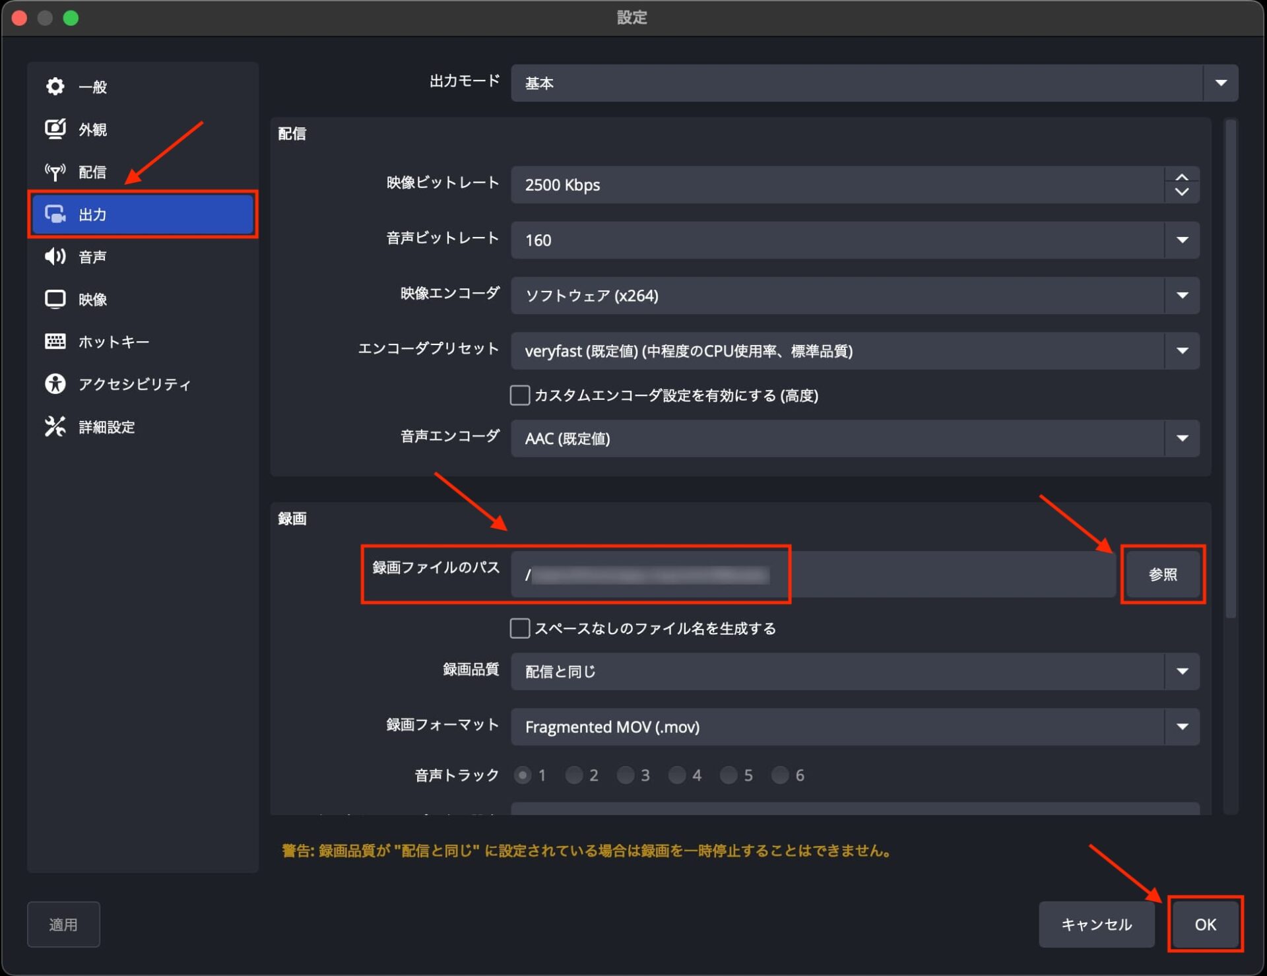This screenshot has height=976, width=1267.
Task: Select the 配信 antenna icon in sidebar
Action: click(x=55, y=172)
